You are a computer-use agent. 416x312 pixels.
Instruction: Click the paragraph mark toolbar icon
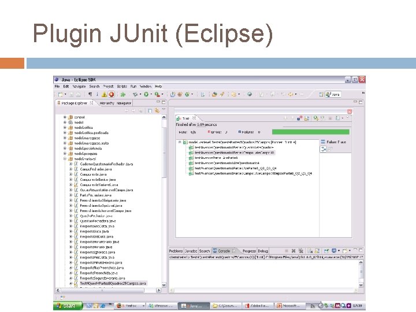pyautogui.click(x=90, y=94)
